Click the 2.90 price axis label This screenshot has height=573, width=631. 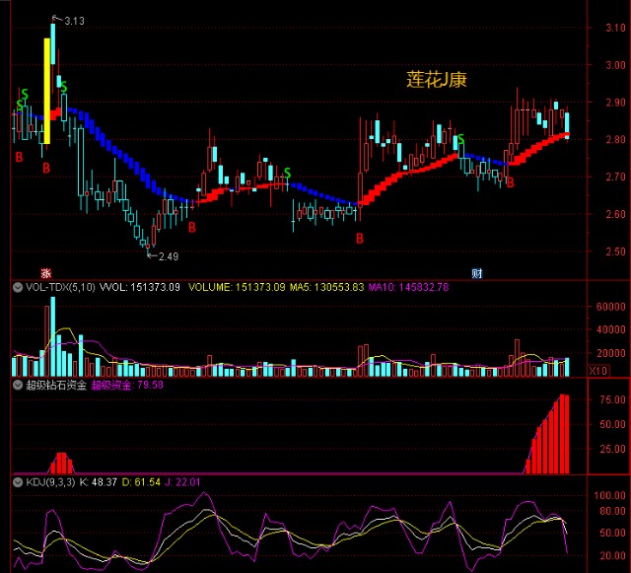click(615, 103)
